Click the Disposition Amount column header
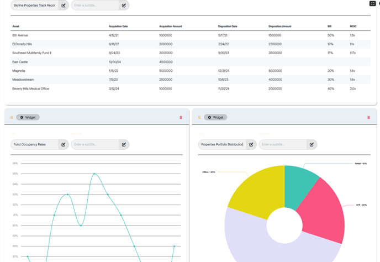Viewport: 380px width, 262px height. (x=280, y=26)
